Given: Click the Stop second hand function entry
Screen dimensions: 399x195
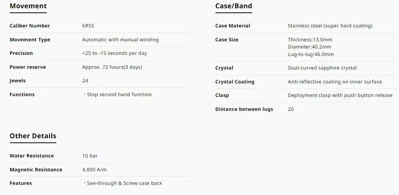Looking at the screenshot, I should click(117, 94).
